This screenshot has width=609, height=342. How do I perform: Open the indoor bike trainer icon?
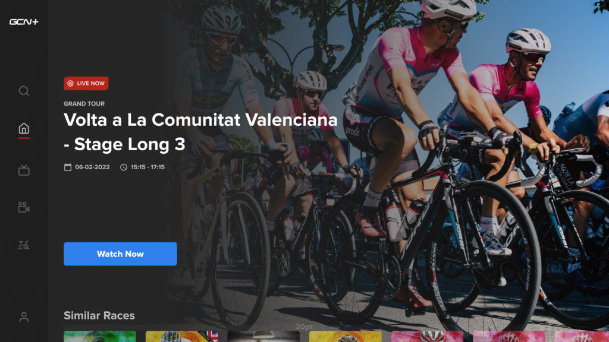pos(24,245)
